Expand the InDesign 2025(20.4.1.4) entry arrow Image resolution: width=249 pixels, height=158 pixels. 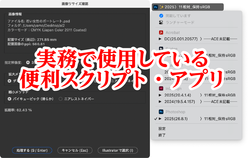(160, 95)
